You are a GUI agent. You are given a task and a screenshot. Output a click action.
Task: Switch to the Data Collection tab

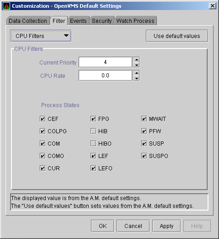coord(28,21)
